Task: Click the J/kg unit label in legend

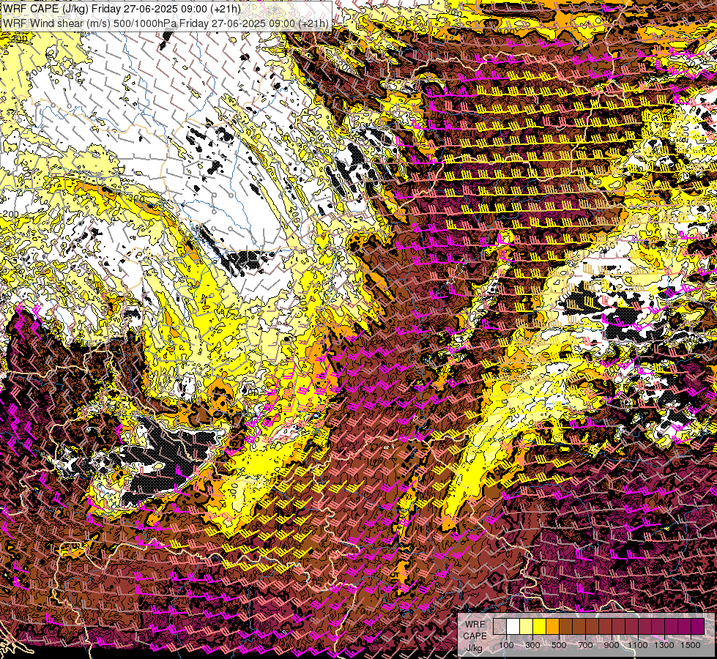Action: [x=475, y=648]
